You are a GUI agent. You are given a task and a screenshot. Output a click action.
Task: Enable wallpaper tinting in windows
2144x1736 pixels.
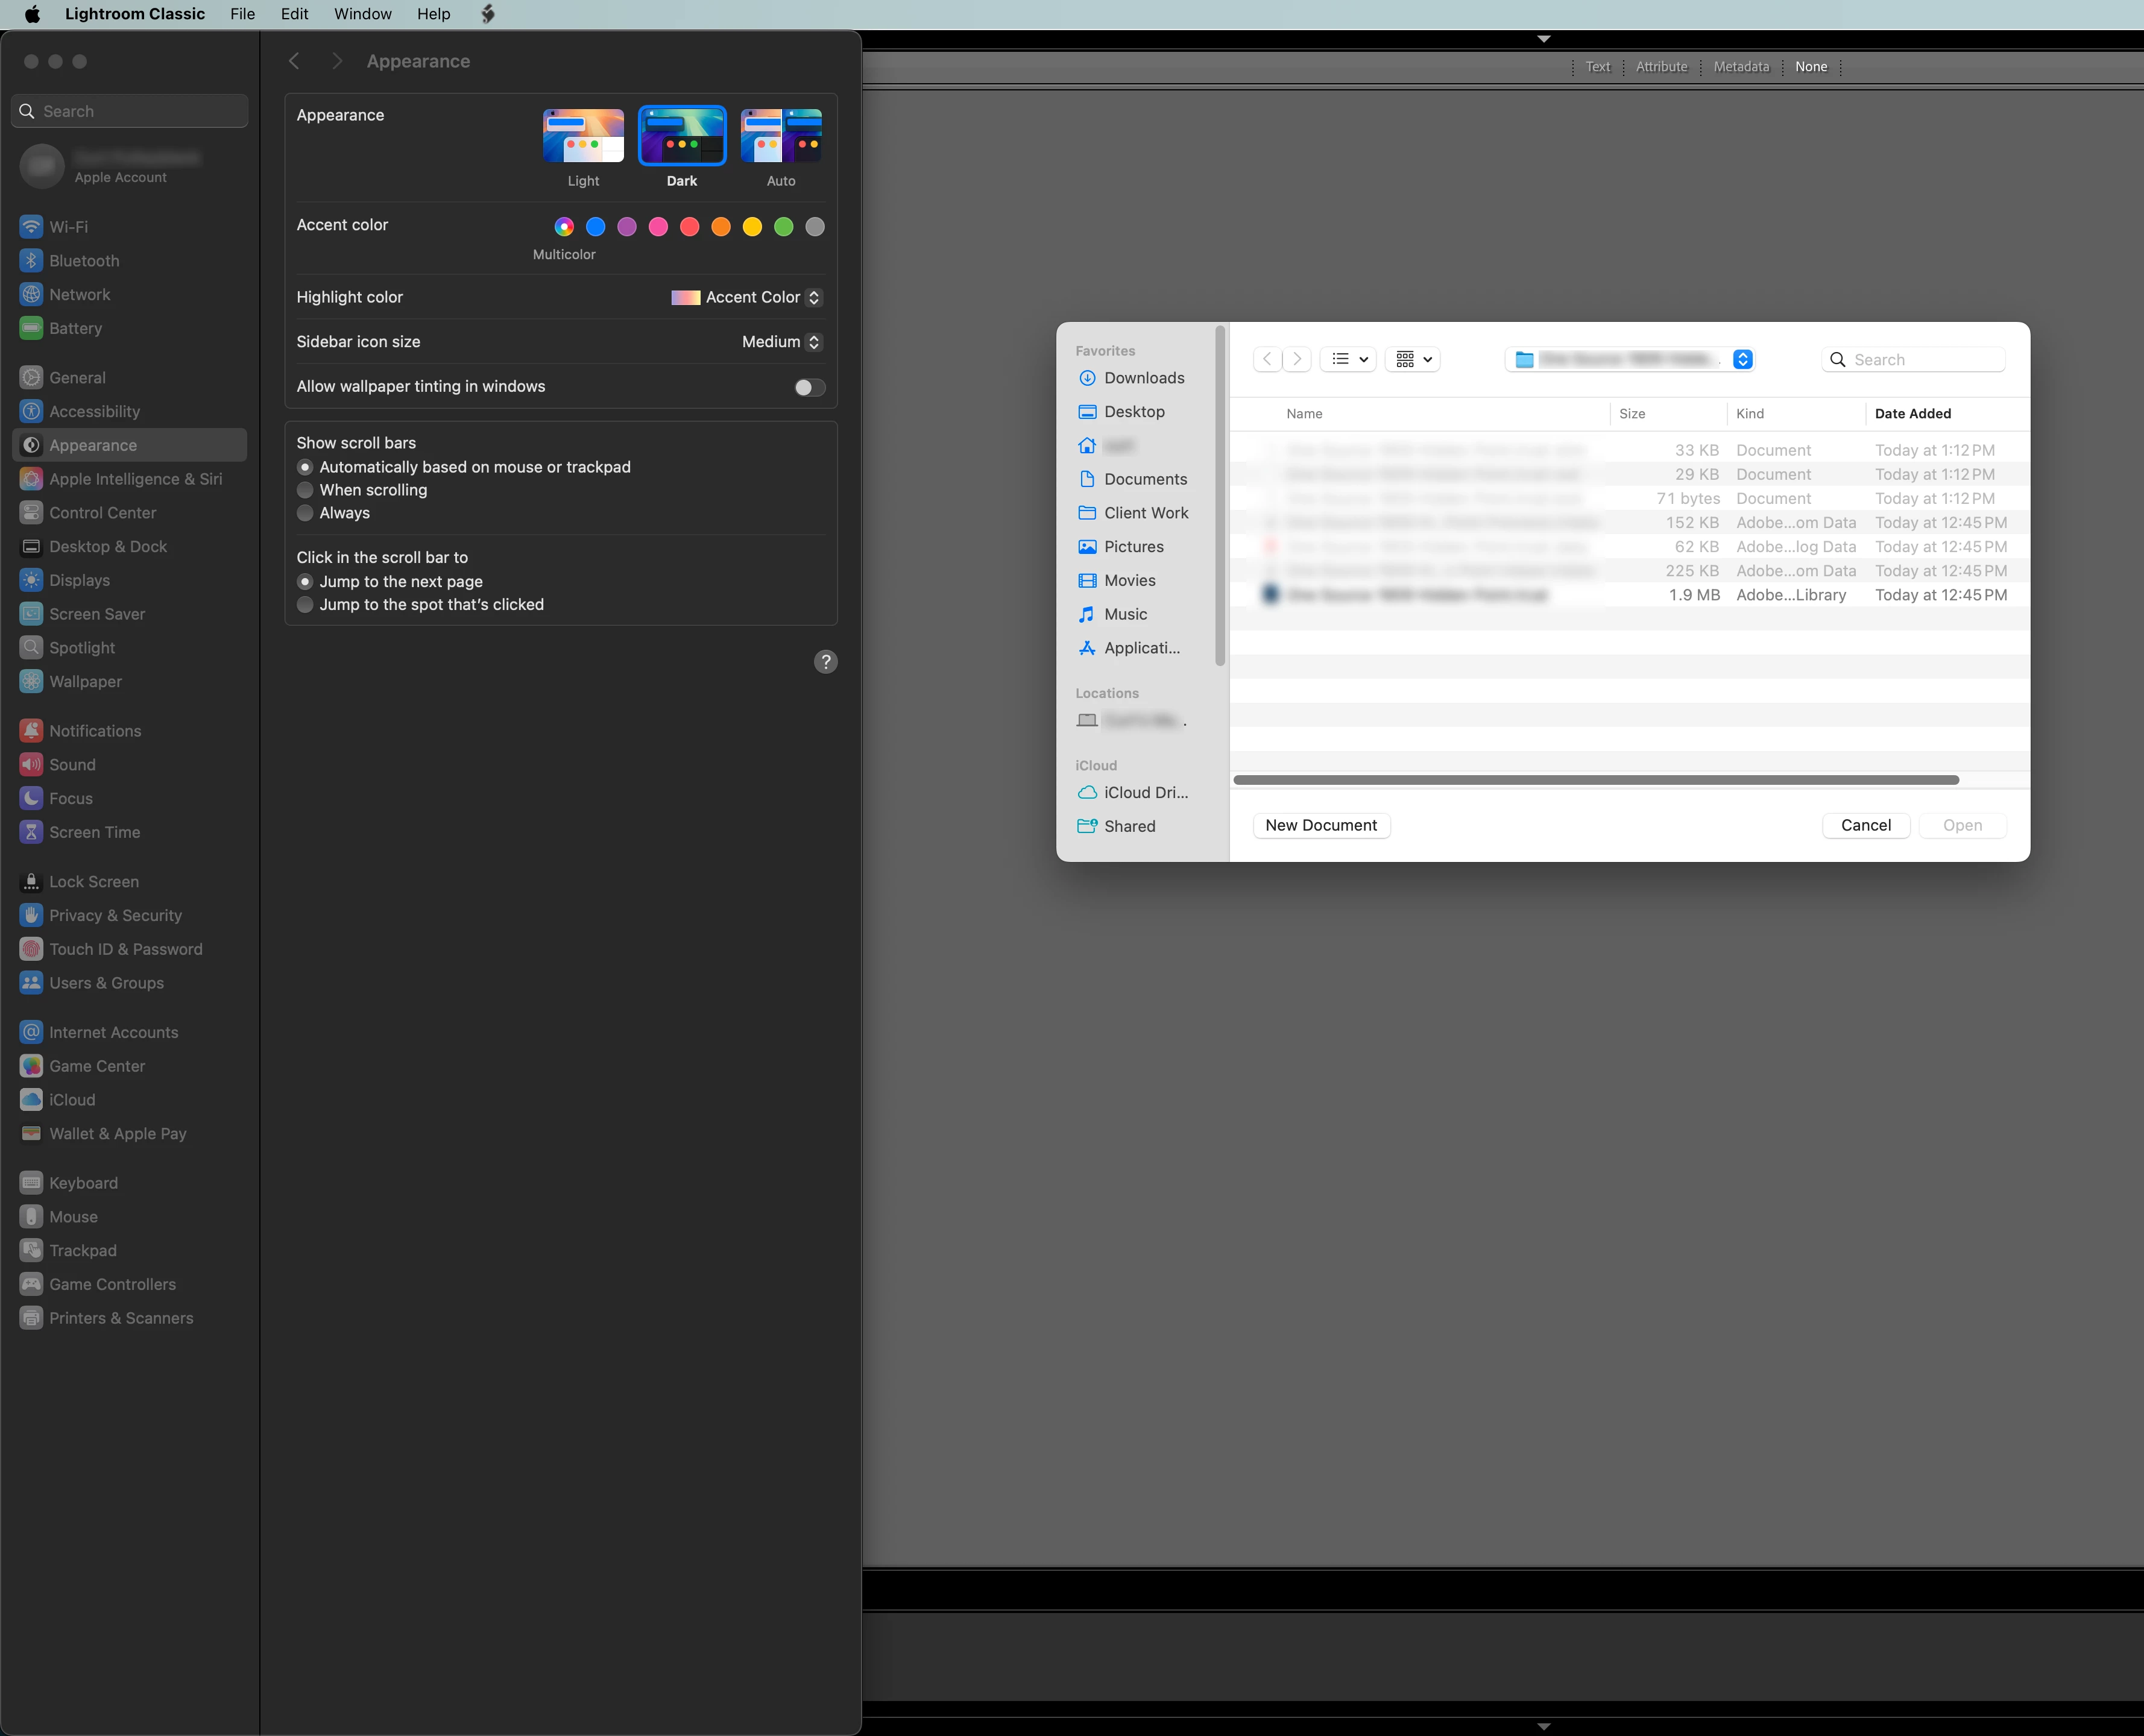[x=809, y=387]
